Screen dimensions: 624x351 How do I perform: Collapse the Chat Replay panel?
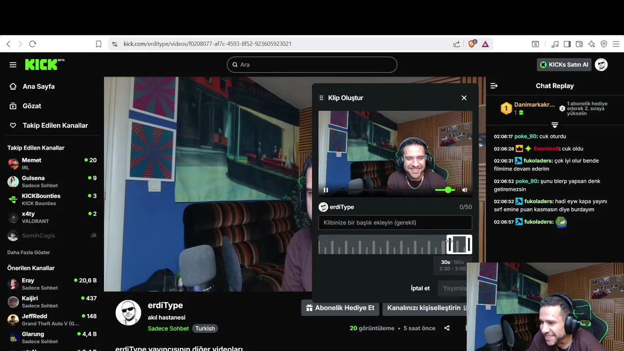click(494, 86)
